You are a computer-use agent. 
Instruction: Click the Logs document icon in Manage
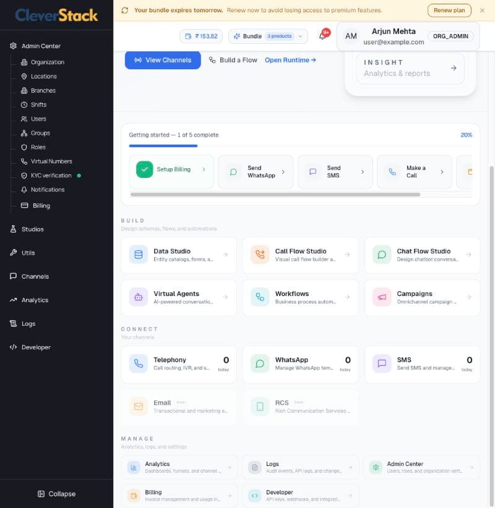[255, 467]
